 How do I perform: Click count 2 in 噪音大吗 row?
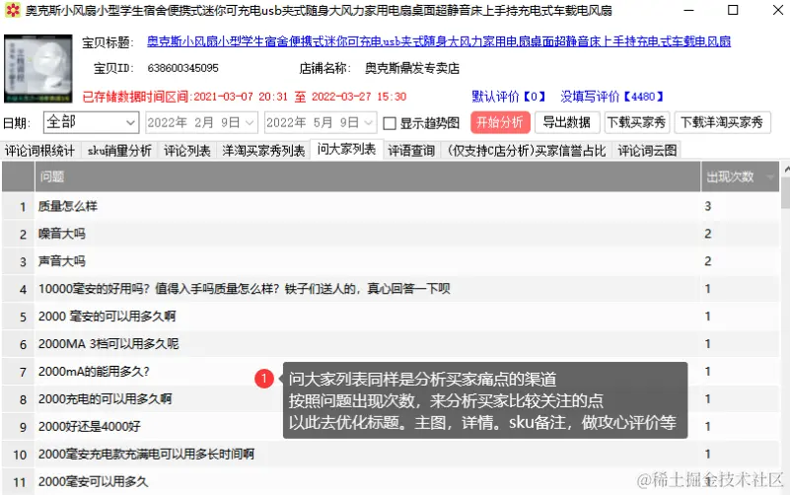pos(708,234)
